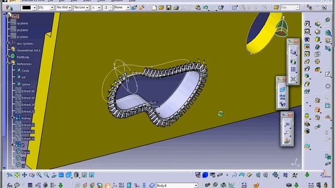
Task: Select Circle in the References tree
Action: (25, 71)
